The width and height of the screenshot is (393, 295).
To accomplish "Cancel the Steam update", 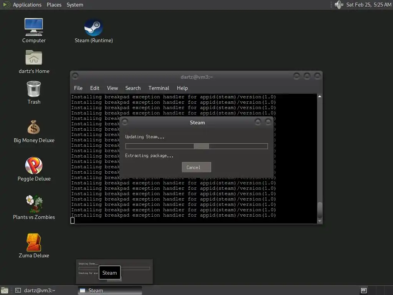I will tap(196, 167).
